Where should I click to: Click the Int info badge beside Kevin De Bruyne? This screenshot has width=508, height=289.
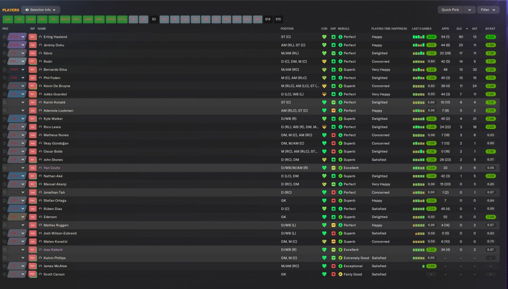click(x=33, y=86)
